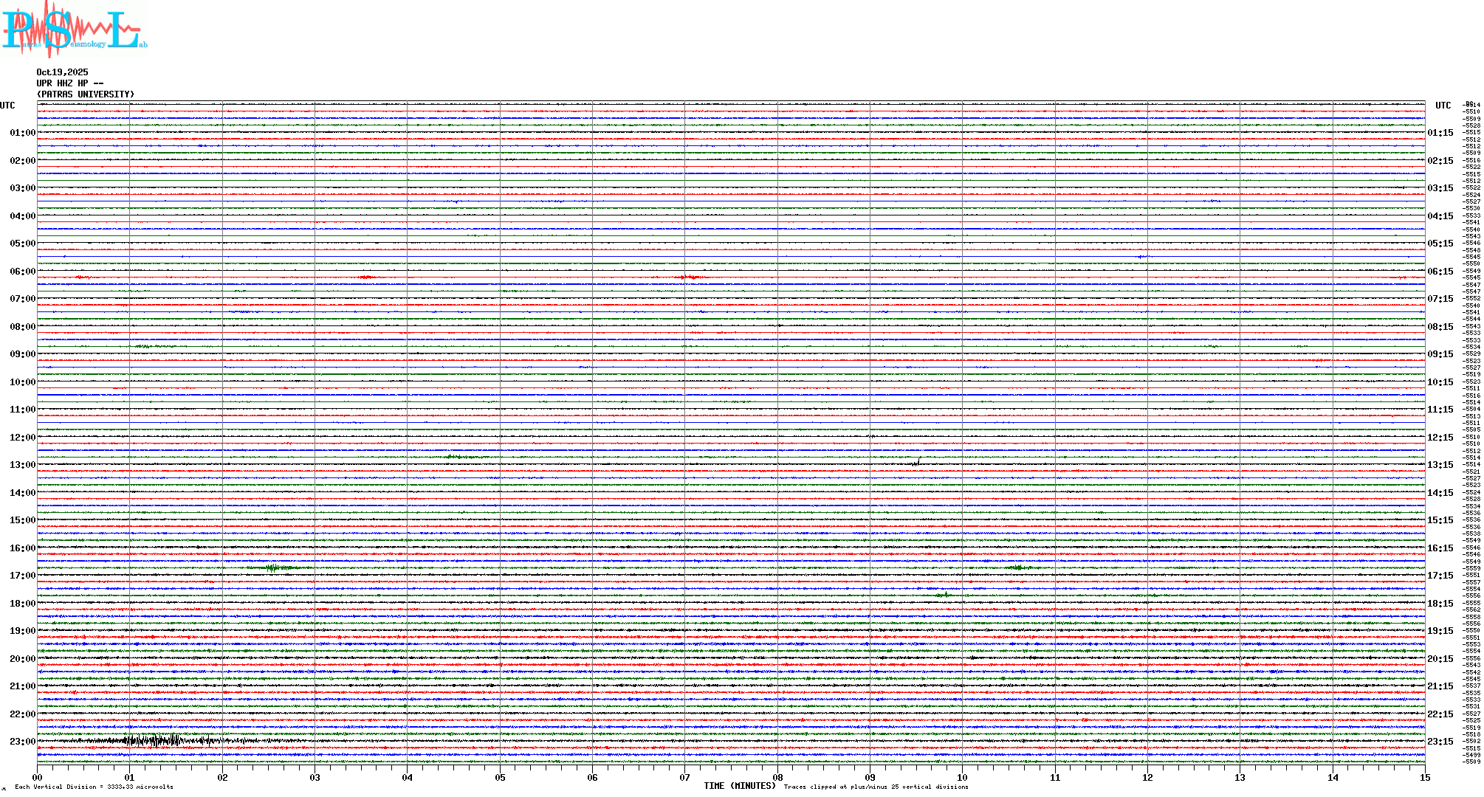The height and width of the screenshot is (797, 1484).
Task: Click the left UTC axis header
Action: click(7, 106)
